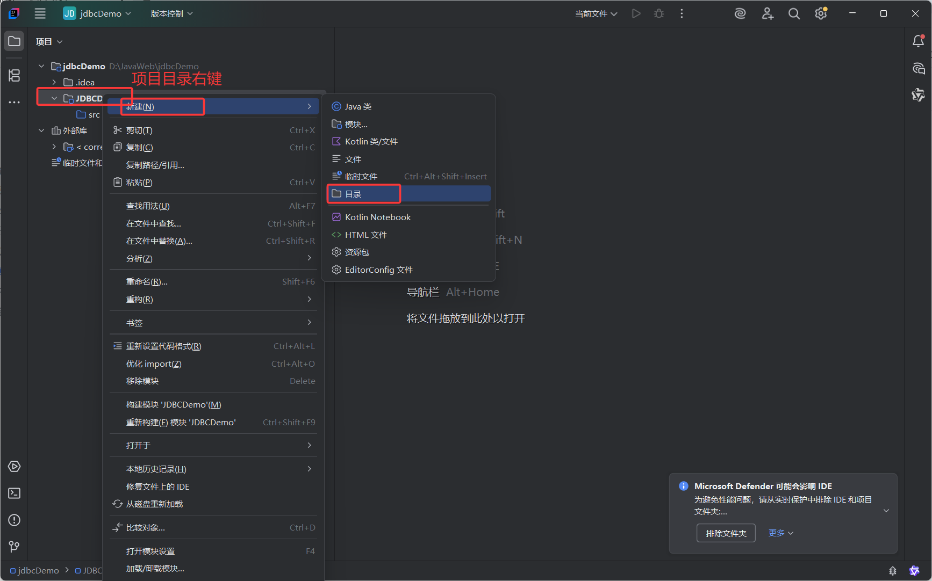Select Java 类 in the New submenu

pos(408,106)
